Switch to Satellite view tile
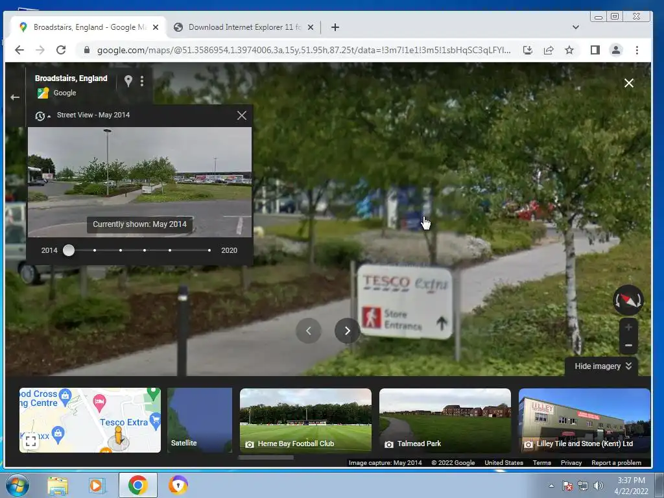Image resolution: width=664 pixels, height=498 pixels. pyautogui.click(x=200, y=420)
